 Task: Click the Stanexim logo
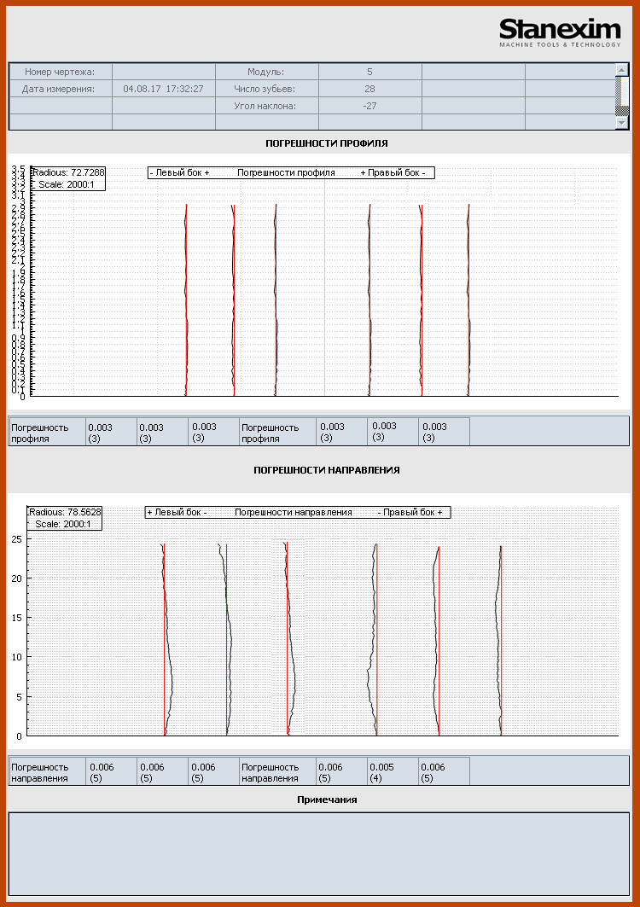[560, 32]
